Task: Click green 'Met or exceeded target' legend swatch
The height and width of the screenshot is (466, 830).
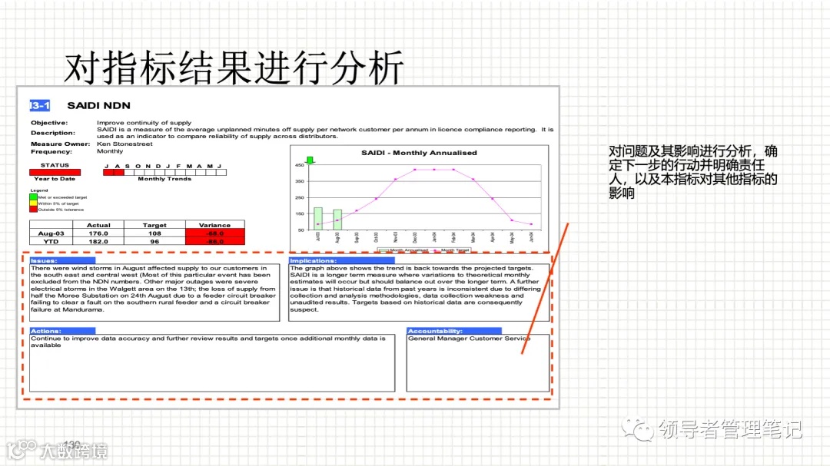Action: point(33,197)
